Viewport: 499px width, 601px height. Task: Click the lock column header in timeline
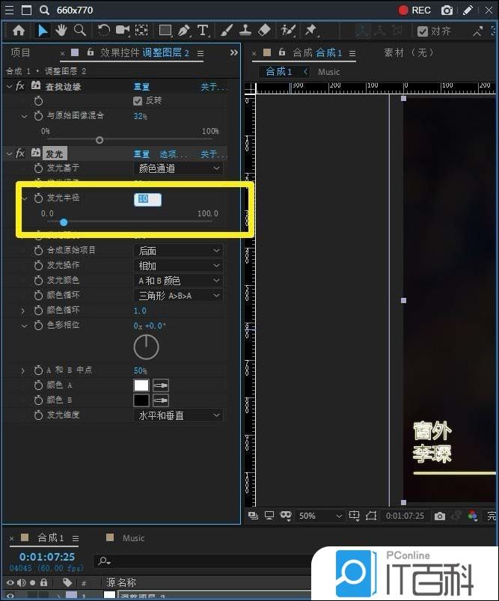(x=44, y=582)
